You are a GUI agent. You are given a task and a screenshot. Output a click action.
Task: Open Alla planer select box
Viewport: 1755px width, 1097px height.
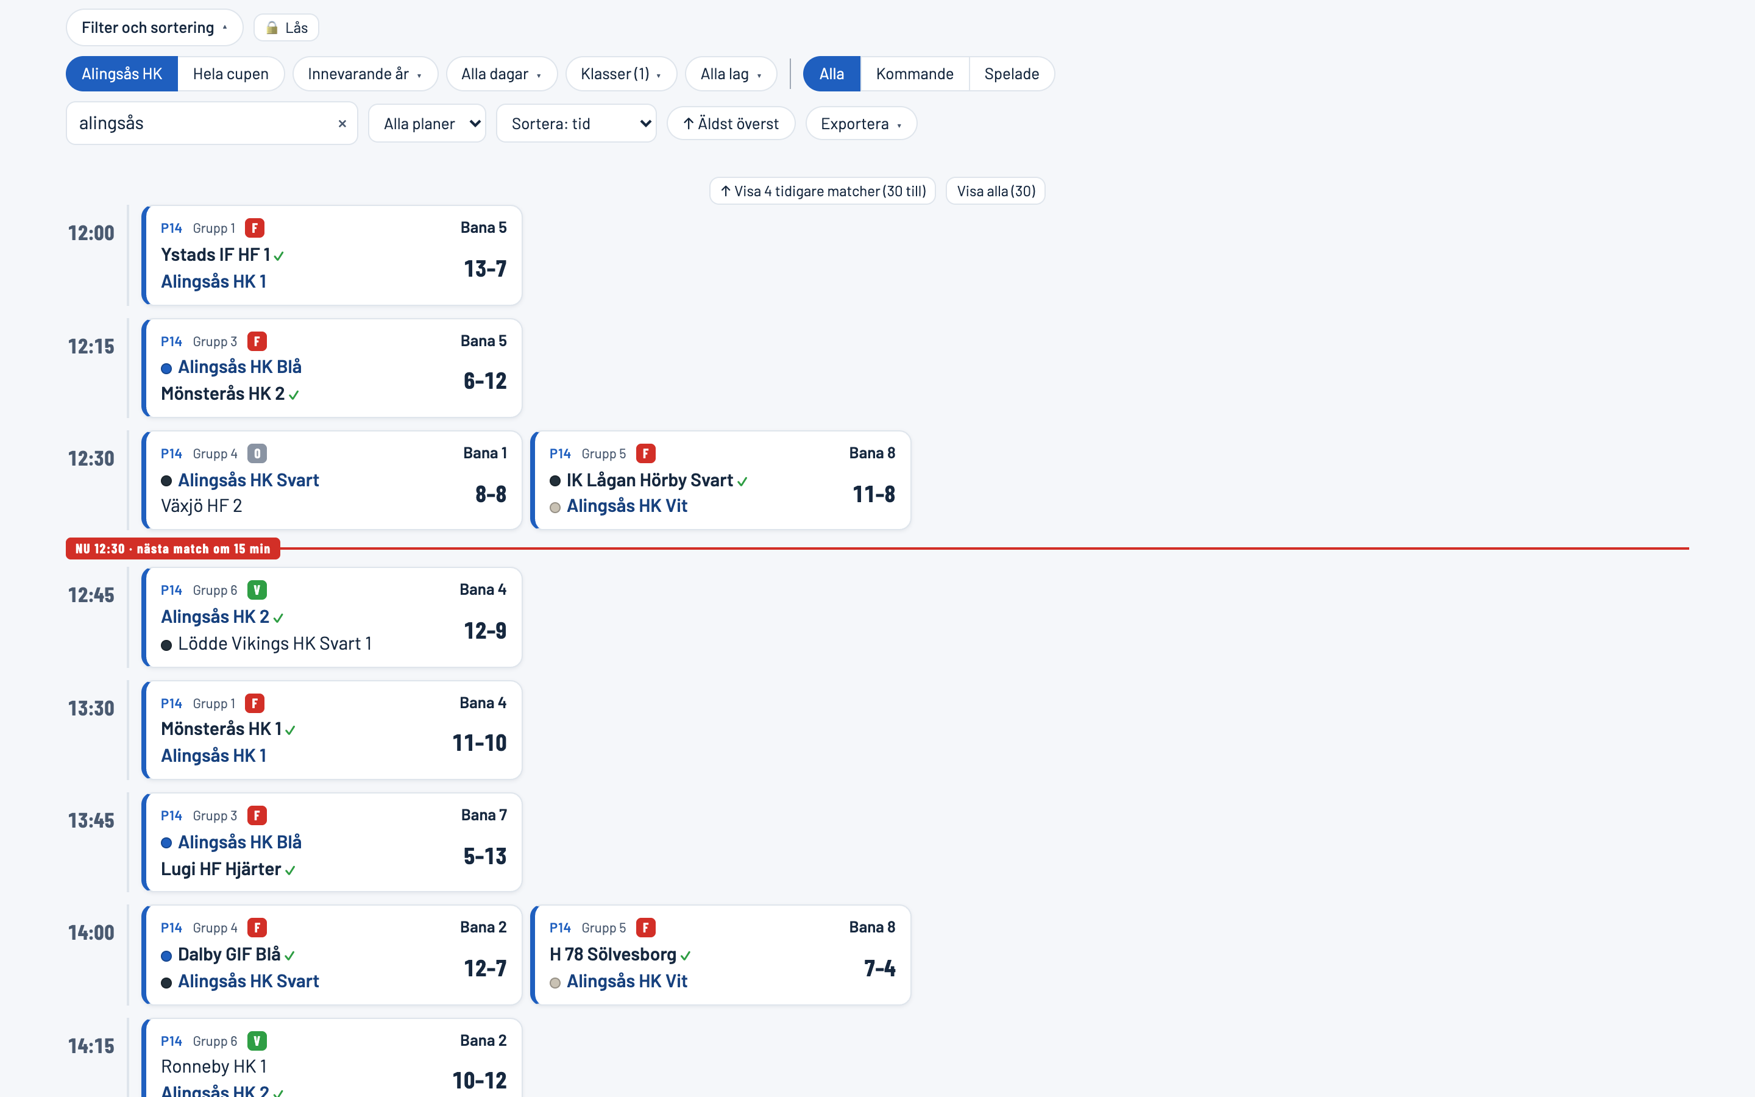[x=427, y=124]
